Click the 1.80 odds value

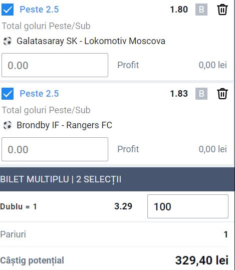point(179,10)
